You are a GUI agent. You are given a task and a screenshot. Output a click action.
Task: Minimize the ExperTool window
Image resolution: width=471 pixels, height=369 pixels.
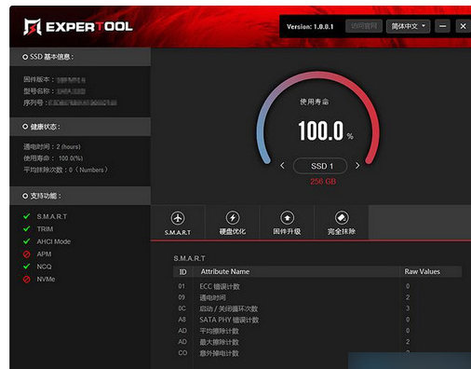[443, 26]
